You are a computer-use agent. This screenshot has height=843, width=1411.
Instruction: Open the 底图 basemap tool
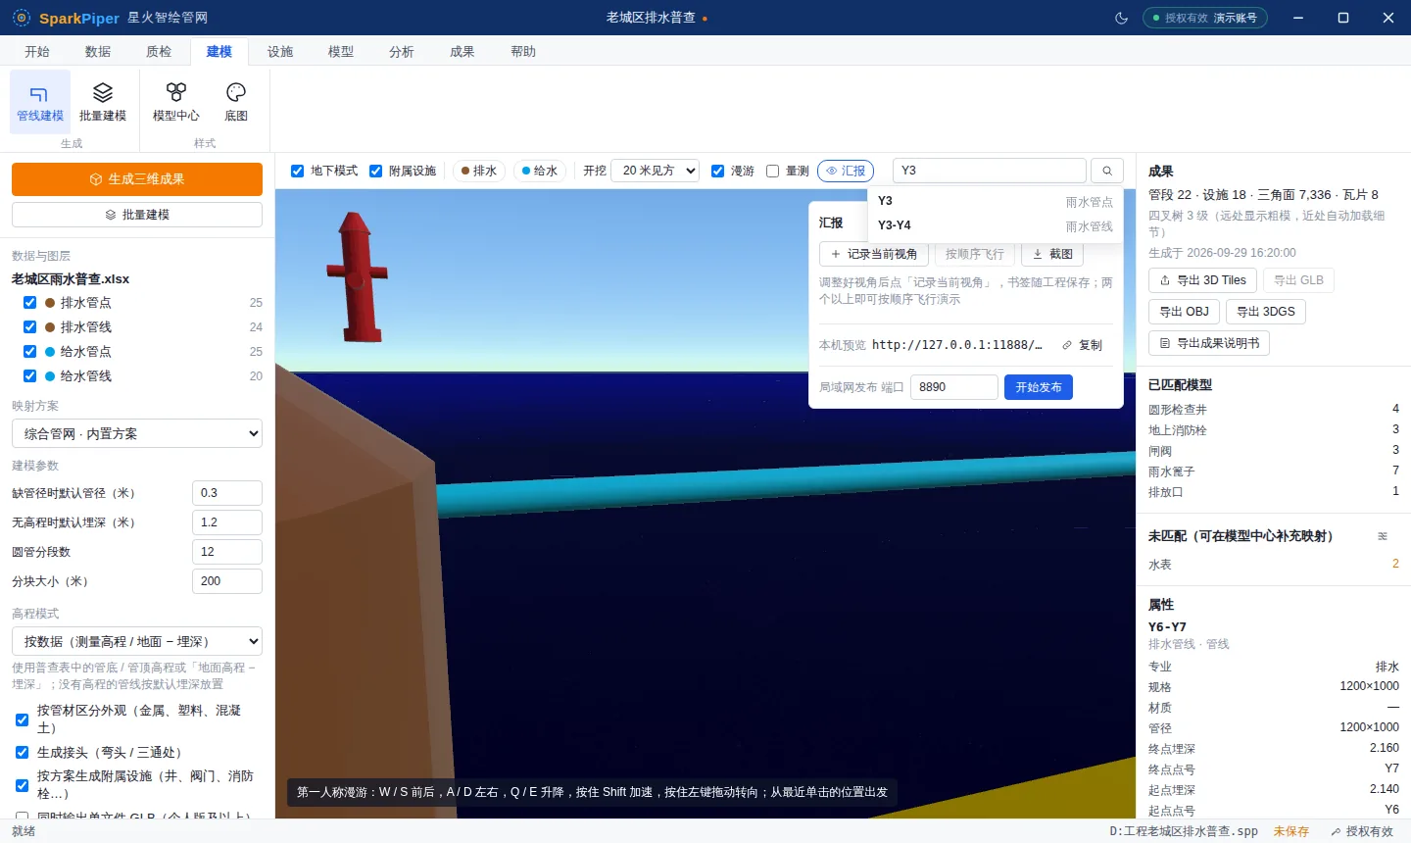tap(236, 102)
